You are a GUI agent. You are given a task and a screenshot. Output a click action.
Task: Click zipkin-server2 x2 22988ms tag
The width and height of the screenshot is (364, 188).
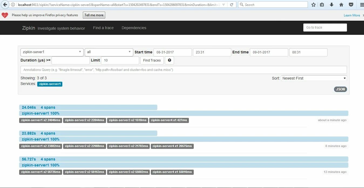tap(84, 146)
